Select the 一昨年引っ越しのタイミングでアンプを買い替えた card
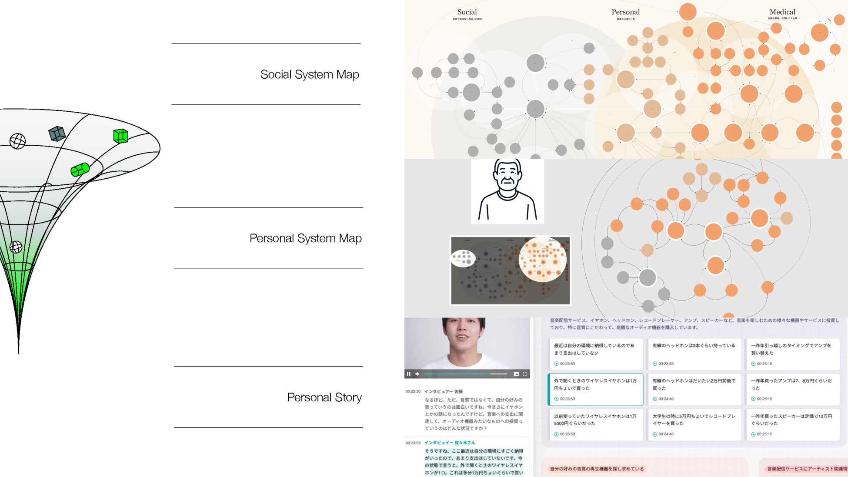The image size is (848, 477). point(792,354)
